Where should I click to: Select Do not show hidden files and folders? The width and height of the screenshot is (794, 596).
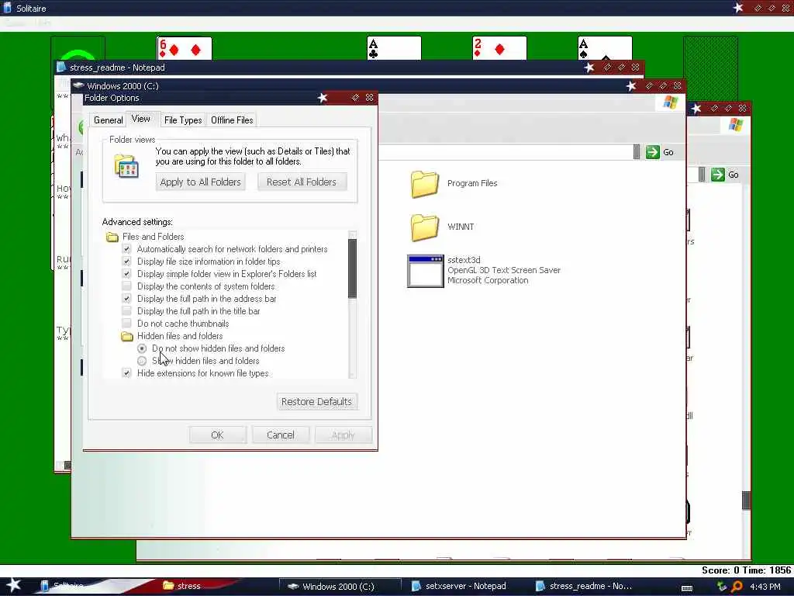pos(142,348)
